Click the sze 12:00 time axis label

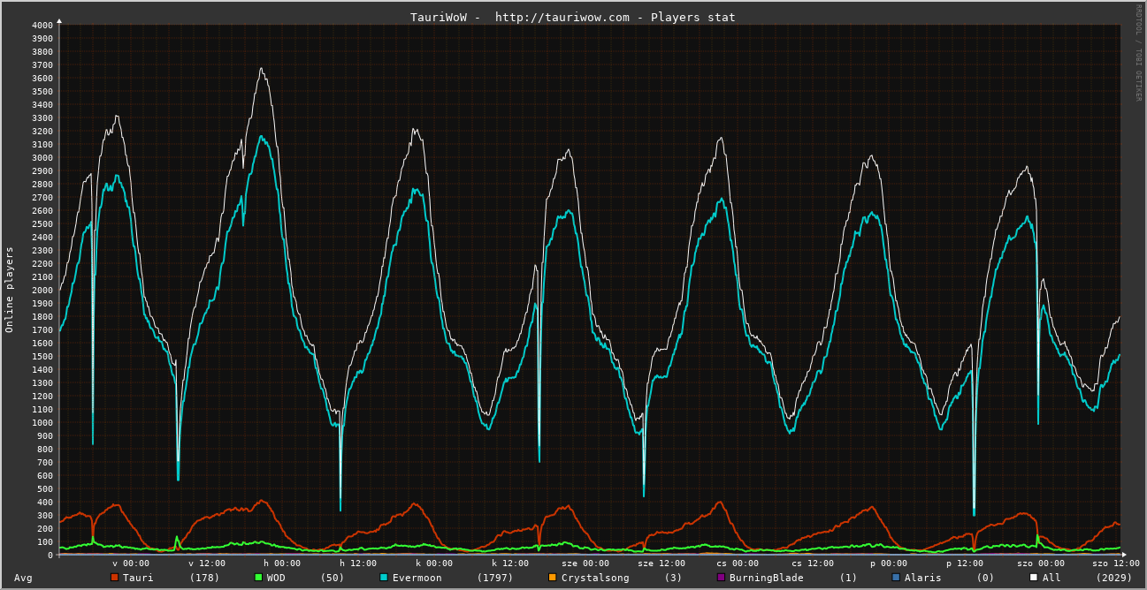[661, 563]
